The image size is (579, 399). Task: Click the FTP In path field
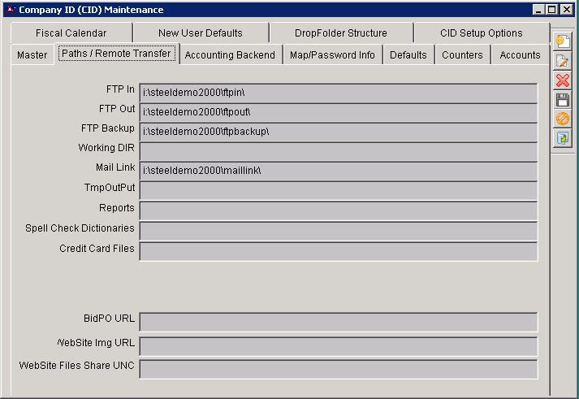pyautogui.click(x=338, y=93)
